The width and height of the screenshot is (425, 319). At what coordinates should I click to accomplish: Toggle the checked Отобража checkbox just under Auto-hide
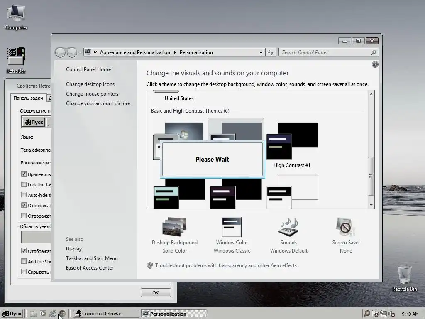pyautogui.click(x=24, y=205)
